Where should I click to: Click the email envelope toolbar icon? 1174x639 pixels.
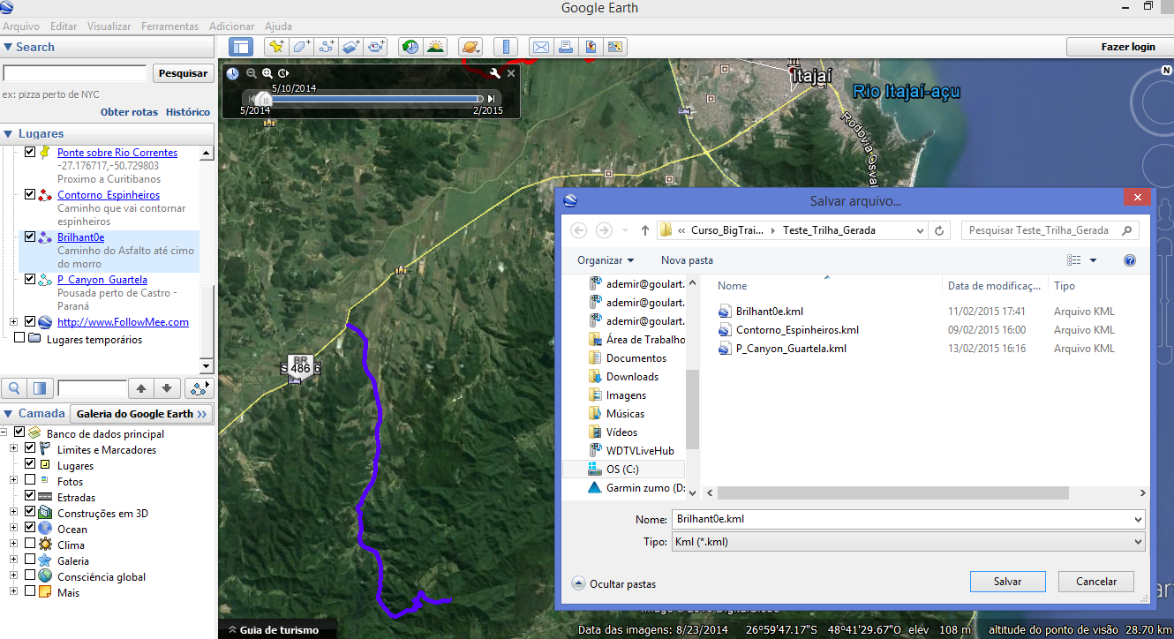540,47
